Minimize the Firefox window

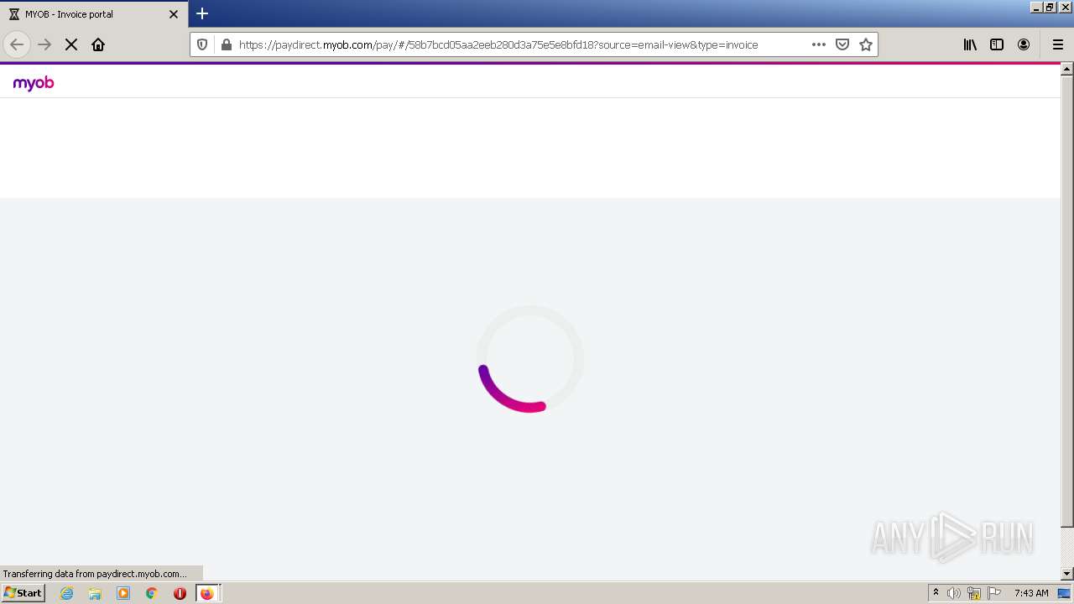click(x=1036, y=7)
